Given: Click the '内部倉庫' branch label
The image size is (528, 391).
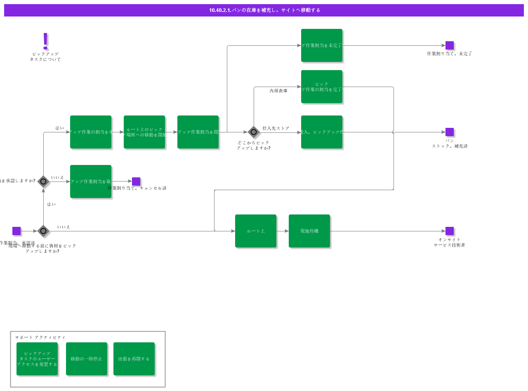Looking at the screenshot, I should pyautogui.click(x=278, y=91).
